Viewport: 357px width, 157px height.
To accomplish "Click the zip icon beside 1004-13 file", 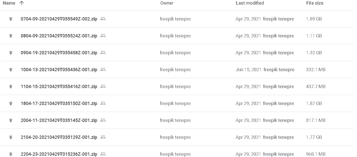I will pyautogui.click(x=11, y=70).
